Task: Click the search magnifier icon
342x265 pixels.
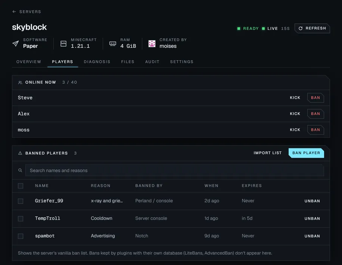Action: [20, 170]
